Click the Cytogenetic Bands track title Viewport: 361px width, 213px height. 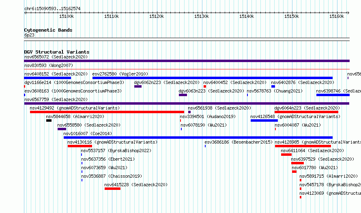[x=48, y=30]
